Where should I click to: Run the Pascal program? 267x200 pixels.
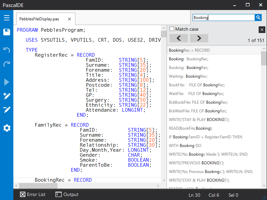7,82
